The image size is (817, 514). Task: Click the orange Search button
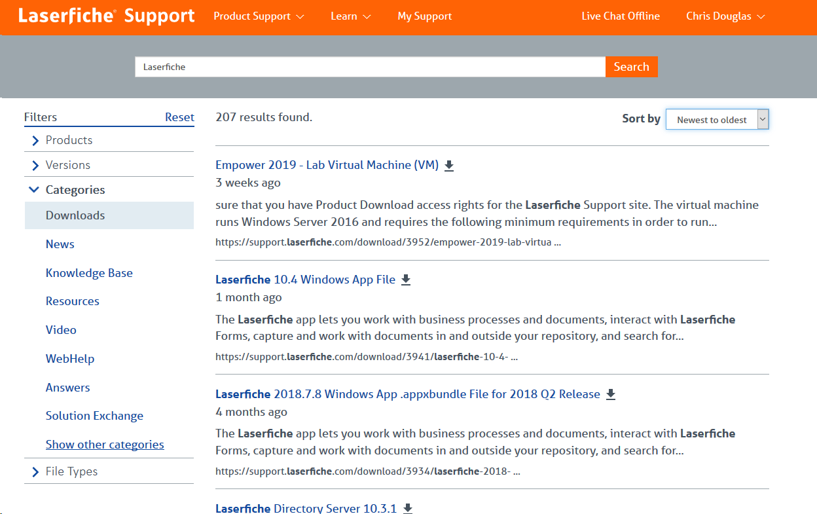[631, 67]
